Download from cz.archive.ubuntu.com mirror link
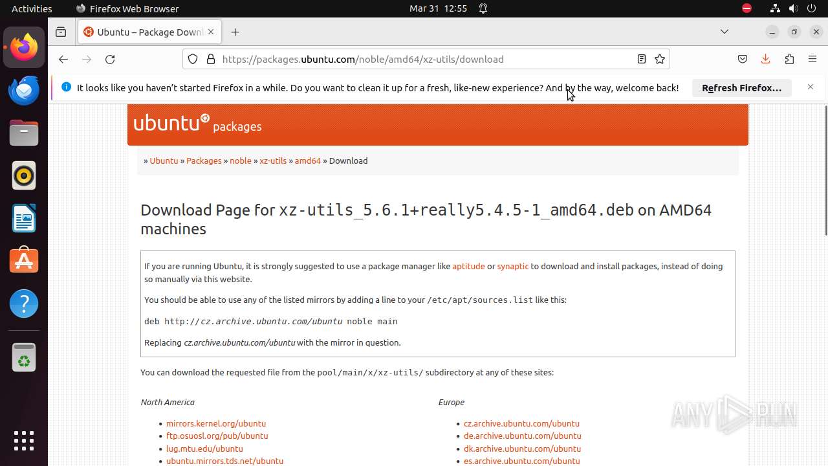This screenshot has height=466, width=828. tap(521, 423)
